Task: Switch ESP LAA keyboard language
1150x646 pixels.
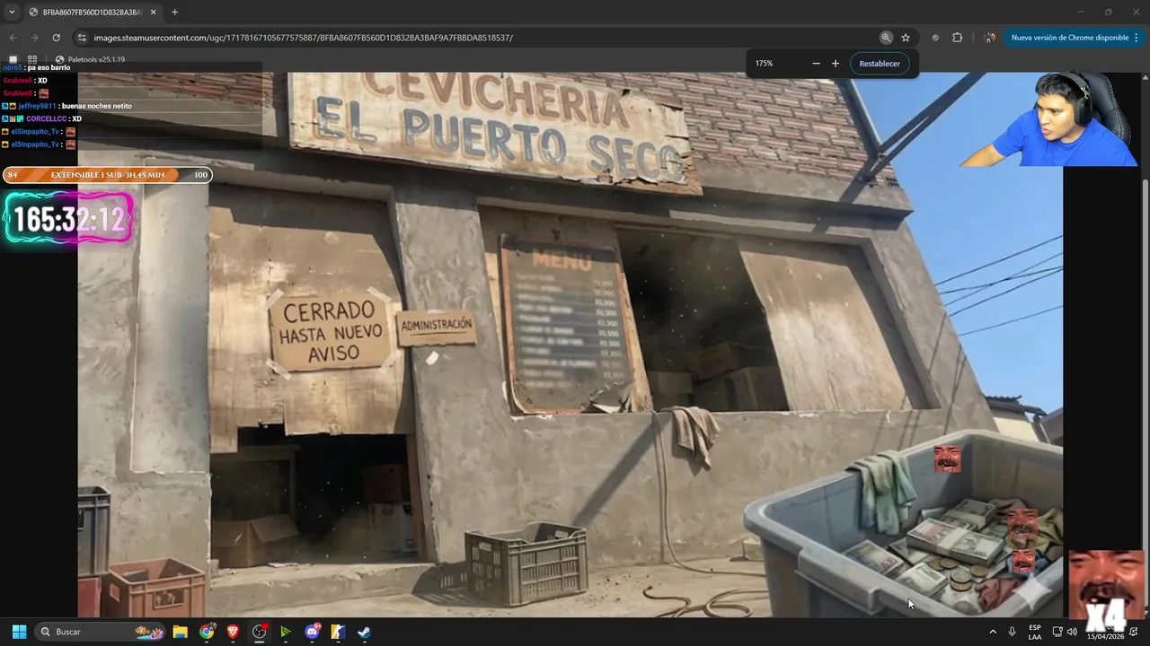Action: (x=1035, y=632)
